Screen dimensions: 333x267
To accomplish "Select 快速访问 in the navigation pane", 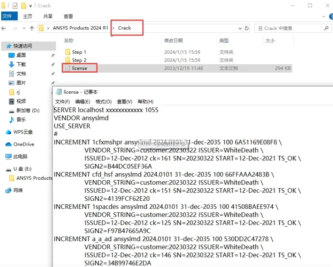I will click(23, 46).
